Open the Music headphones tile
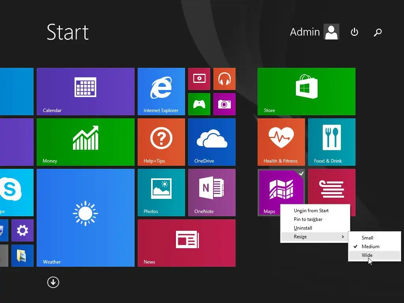This screenshot has height=303, width=404. pyautogui.click(x=224, y=79)
